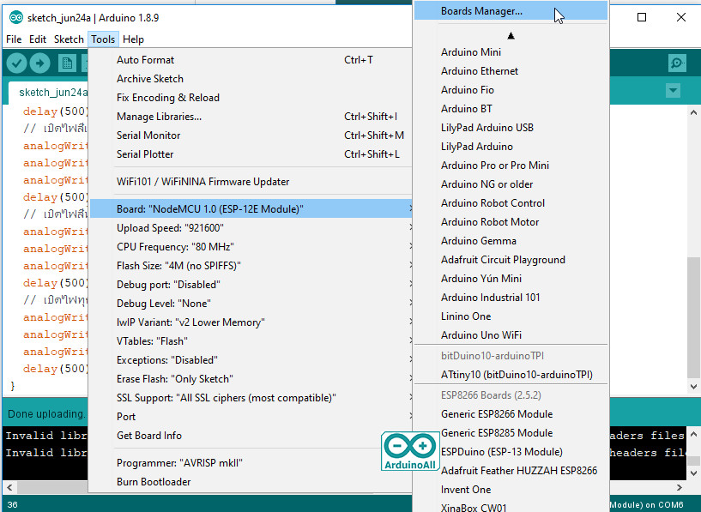The image size is (701, 512).
Task: Click the editor vertical scrollbar thumb
Action: coord(693,317)
